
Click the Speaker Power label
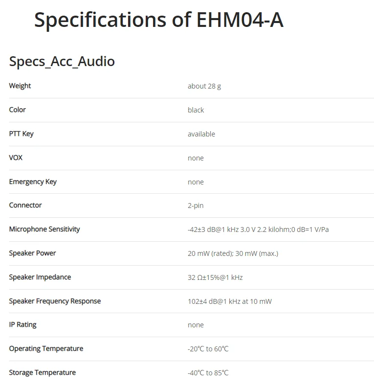[33, 253]
